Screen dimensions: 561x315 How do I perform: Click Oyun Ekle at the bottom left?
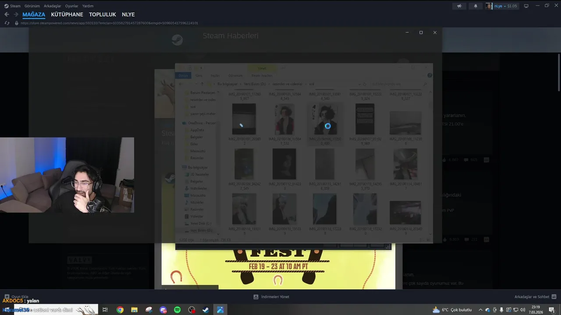coord(17,297)
